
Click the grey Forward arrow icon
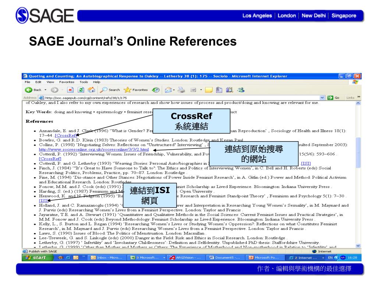pyautogui.click(x=54, y=90)
